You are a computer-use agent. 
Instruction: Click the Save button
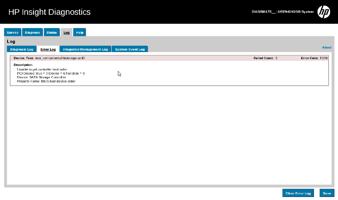coord(327,193)
